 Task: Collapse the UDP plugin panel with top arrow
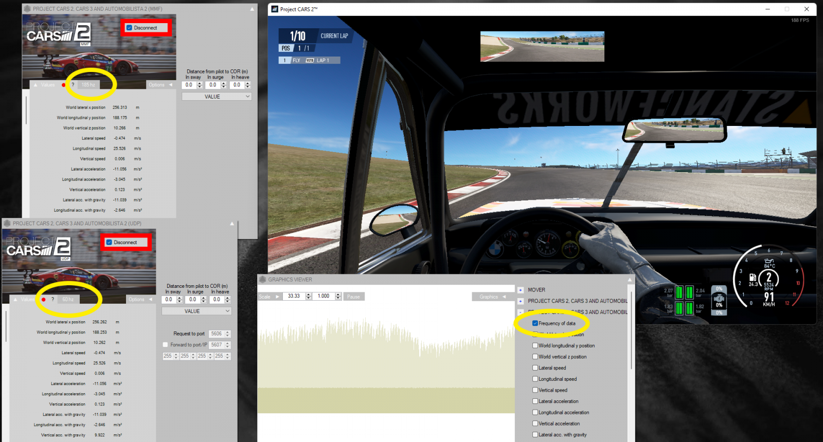(x=232, y=224)
